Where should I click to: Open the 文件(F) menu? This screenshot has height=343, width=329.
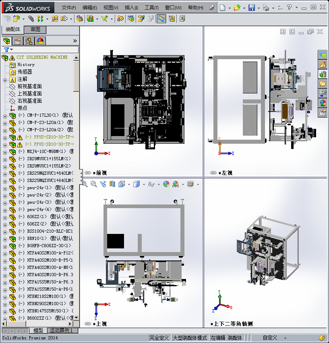[69, 8]
